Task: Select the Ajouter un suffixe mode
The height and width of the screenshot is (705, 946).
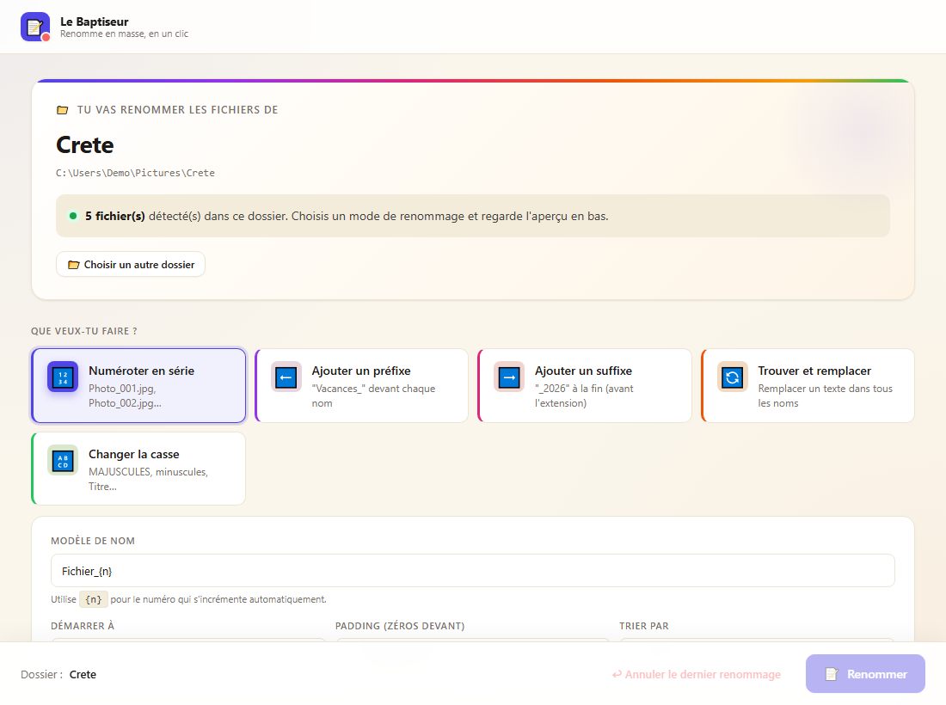Action: coord(585,386)
